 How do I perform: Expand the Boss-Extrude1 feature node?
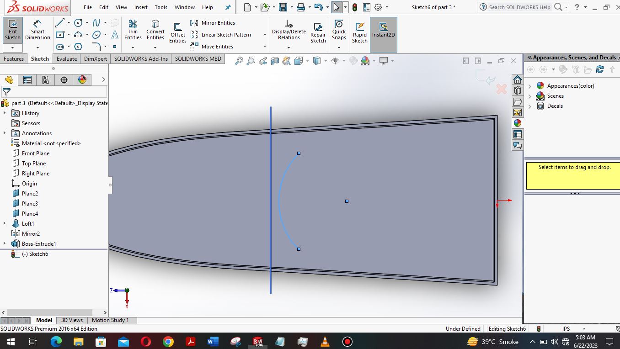click(x=5, y=243)
